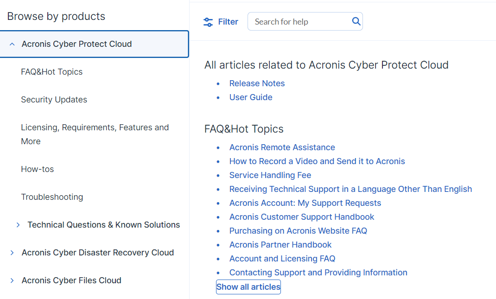Open How to Record a Video article
496x299 pixels.
(317, 161)
